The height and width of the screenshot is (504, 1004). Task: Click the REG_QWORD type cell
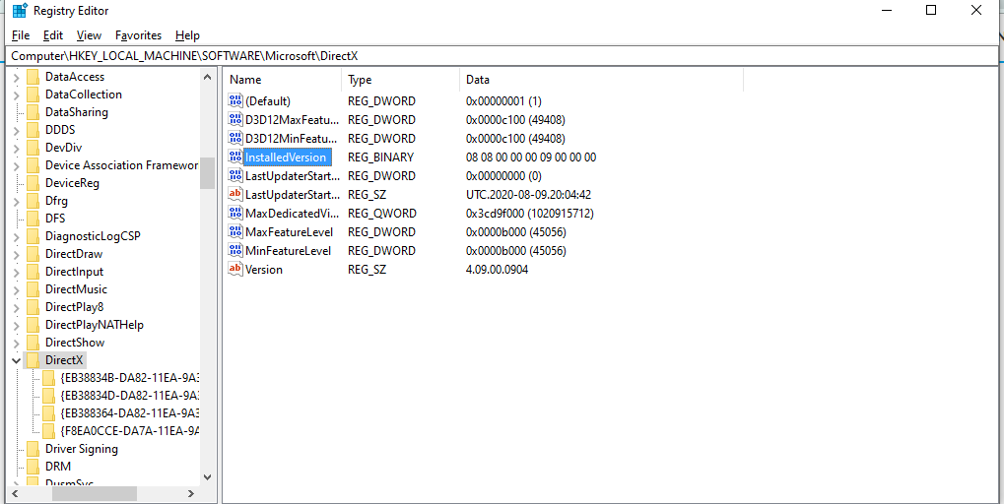pyautogui.click(x=381, y=213)
